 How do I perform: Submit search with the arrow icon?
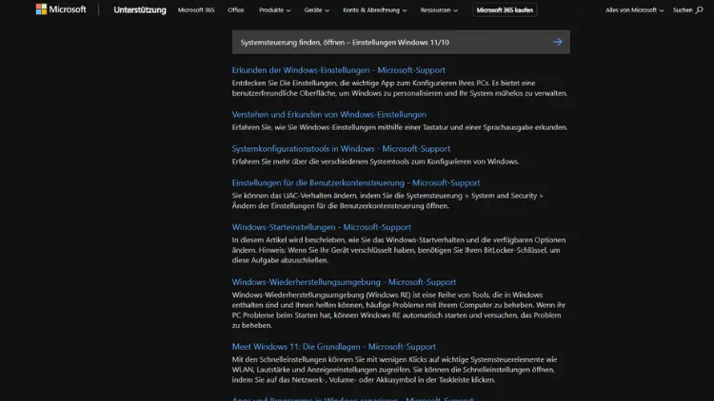click(x=557, y=42)
